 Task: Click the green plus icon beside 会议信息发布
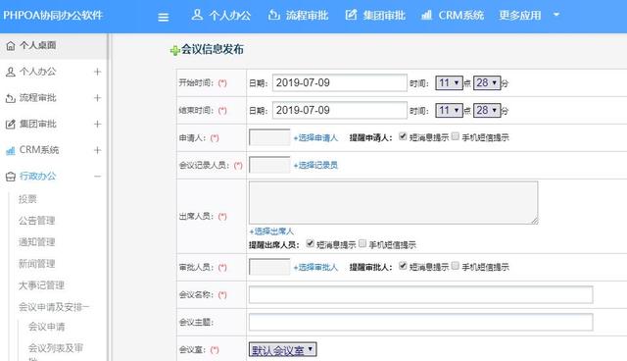point(174,51)
